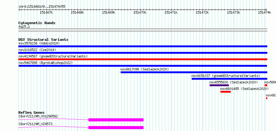Click the Cytogenetic Bands track title
Screen dimensions: 276x131
pos(37,23)
